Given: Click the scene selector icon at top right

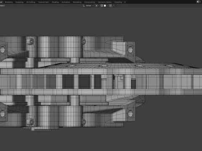Looking at the screenshot, I should [198, 2].
